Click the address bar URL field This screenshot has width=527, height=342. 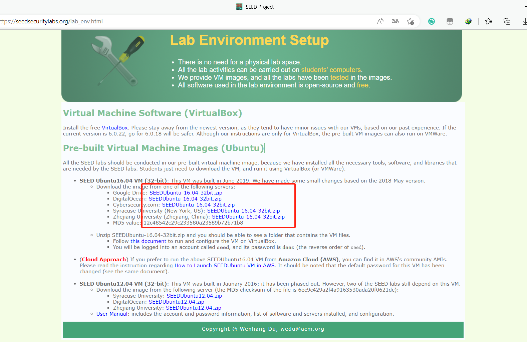tap(187, 21)
